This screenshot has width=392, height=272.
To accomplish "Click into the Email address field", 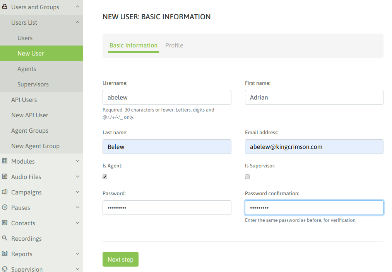I will click(314, 147).
